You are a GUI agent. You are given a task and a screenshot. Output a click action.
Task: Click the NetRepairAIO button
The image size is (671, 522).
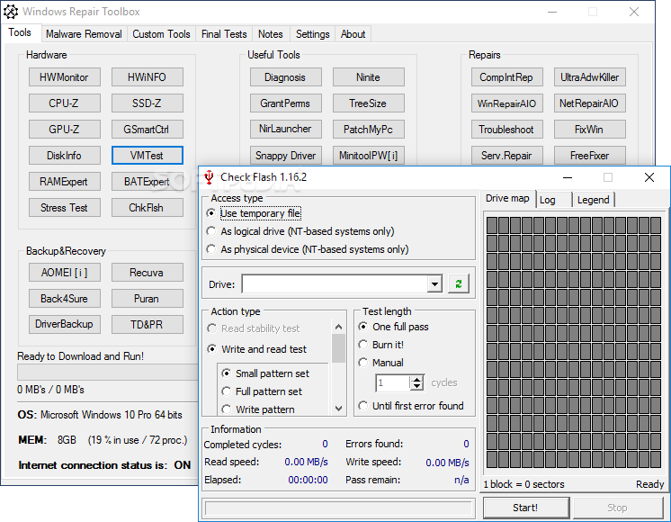(x=590, y=103)
